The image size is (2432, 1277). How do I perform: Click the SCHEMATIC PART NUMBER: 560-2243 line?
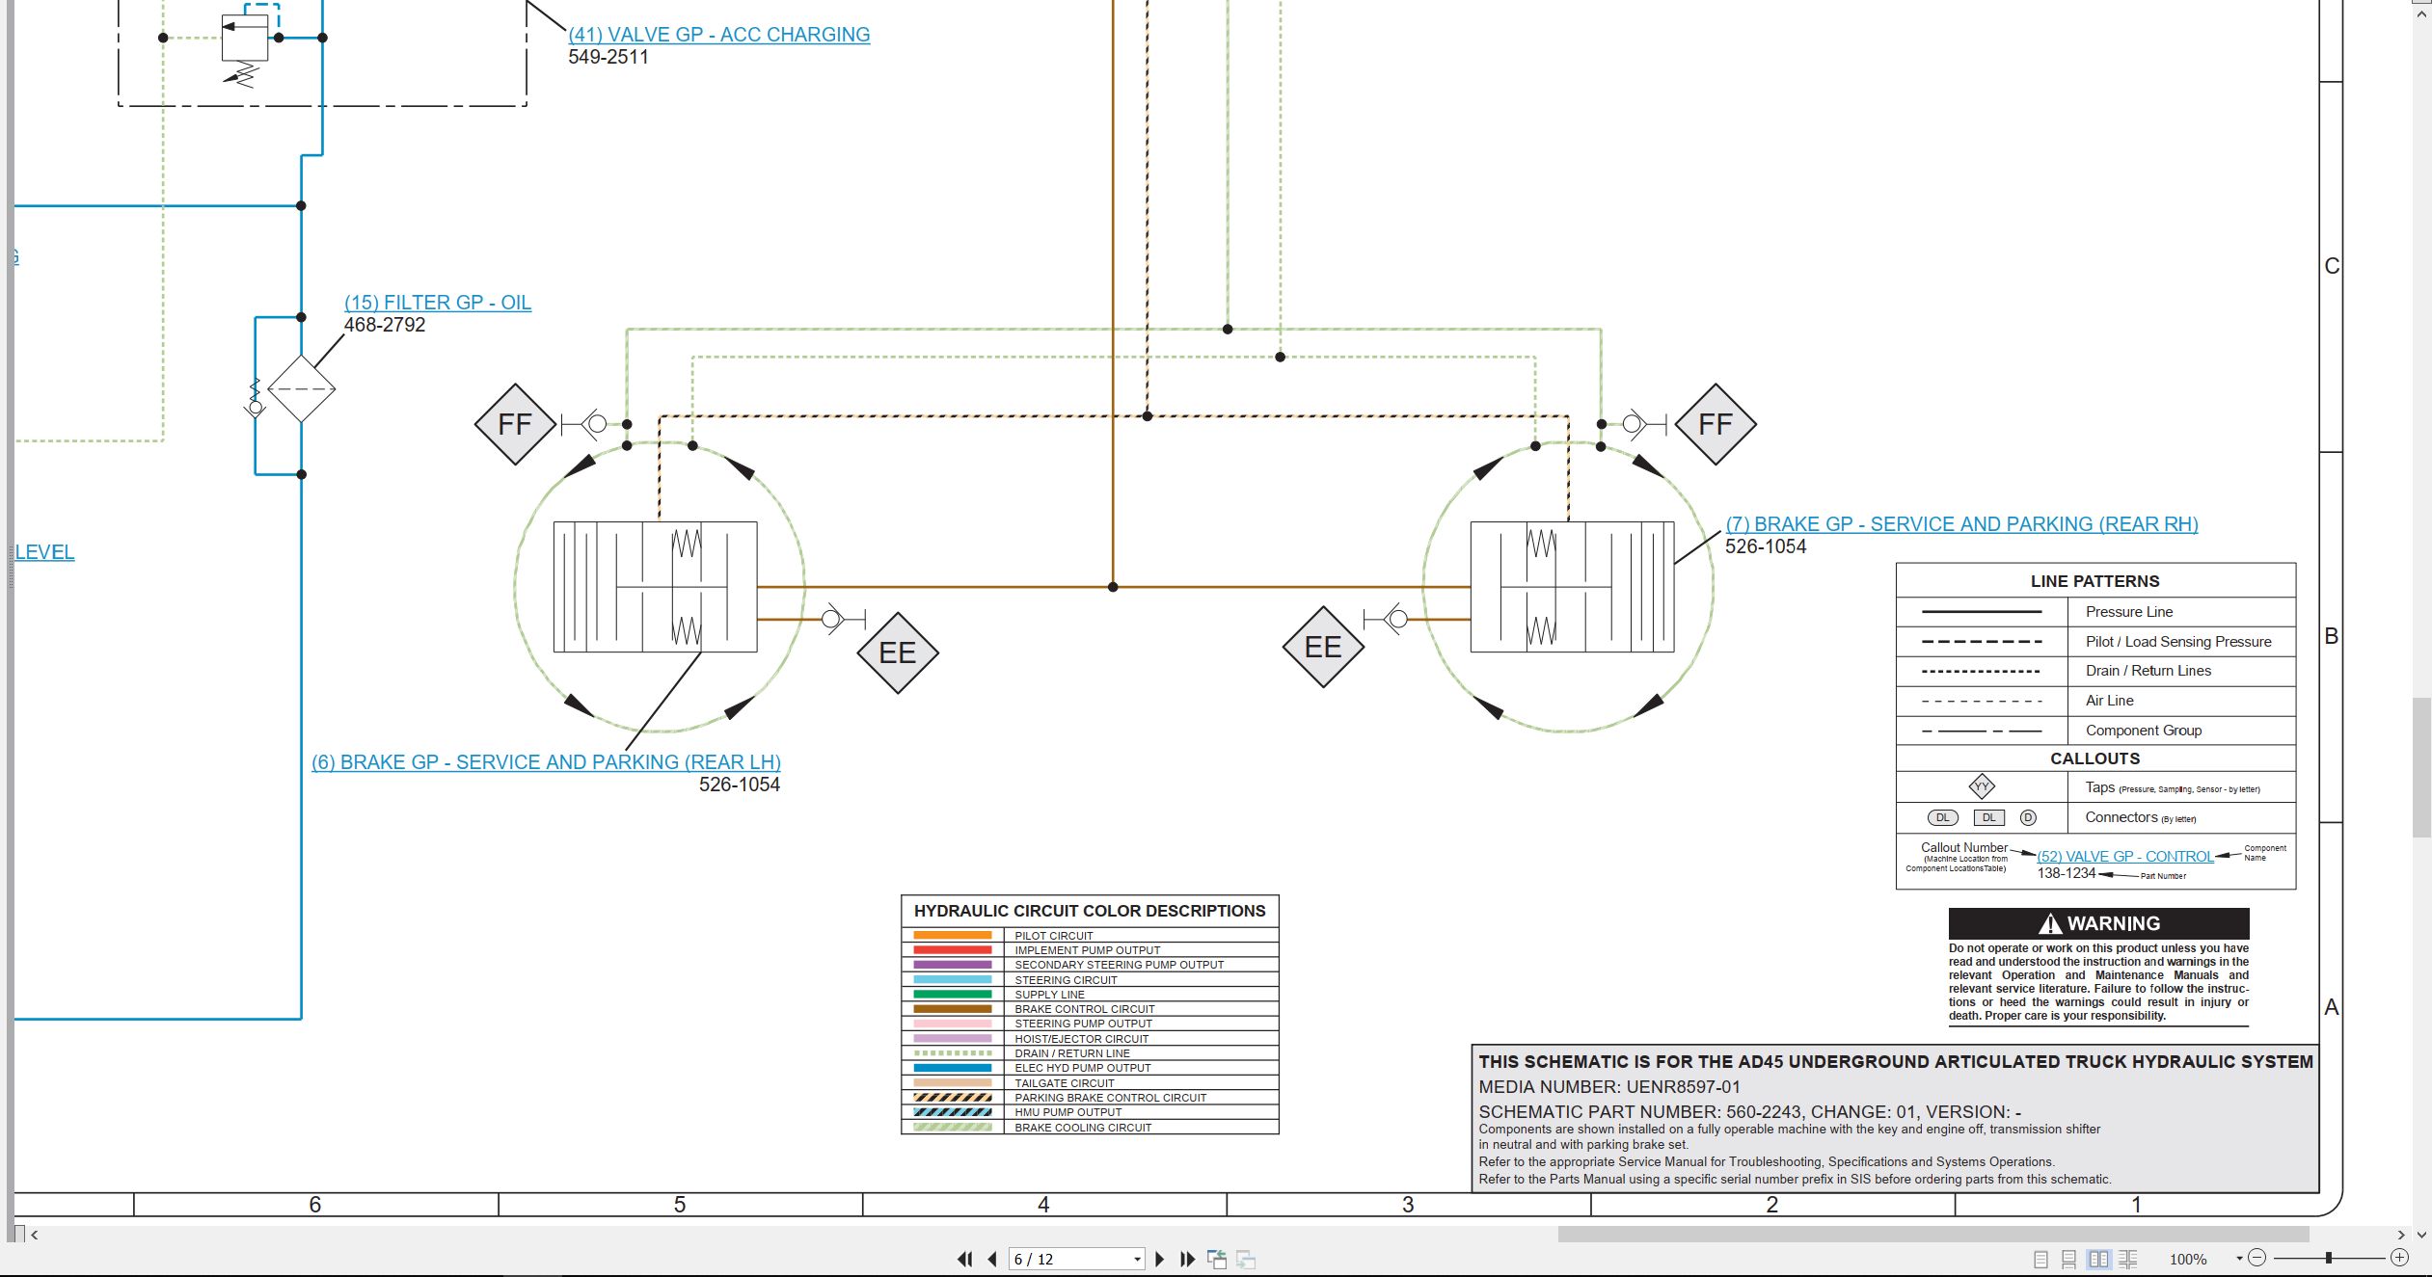point(1749,1111)
